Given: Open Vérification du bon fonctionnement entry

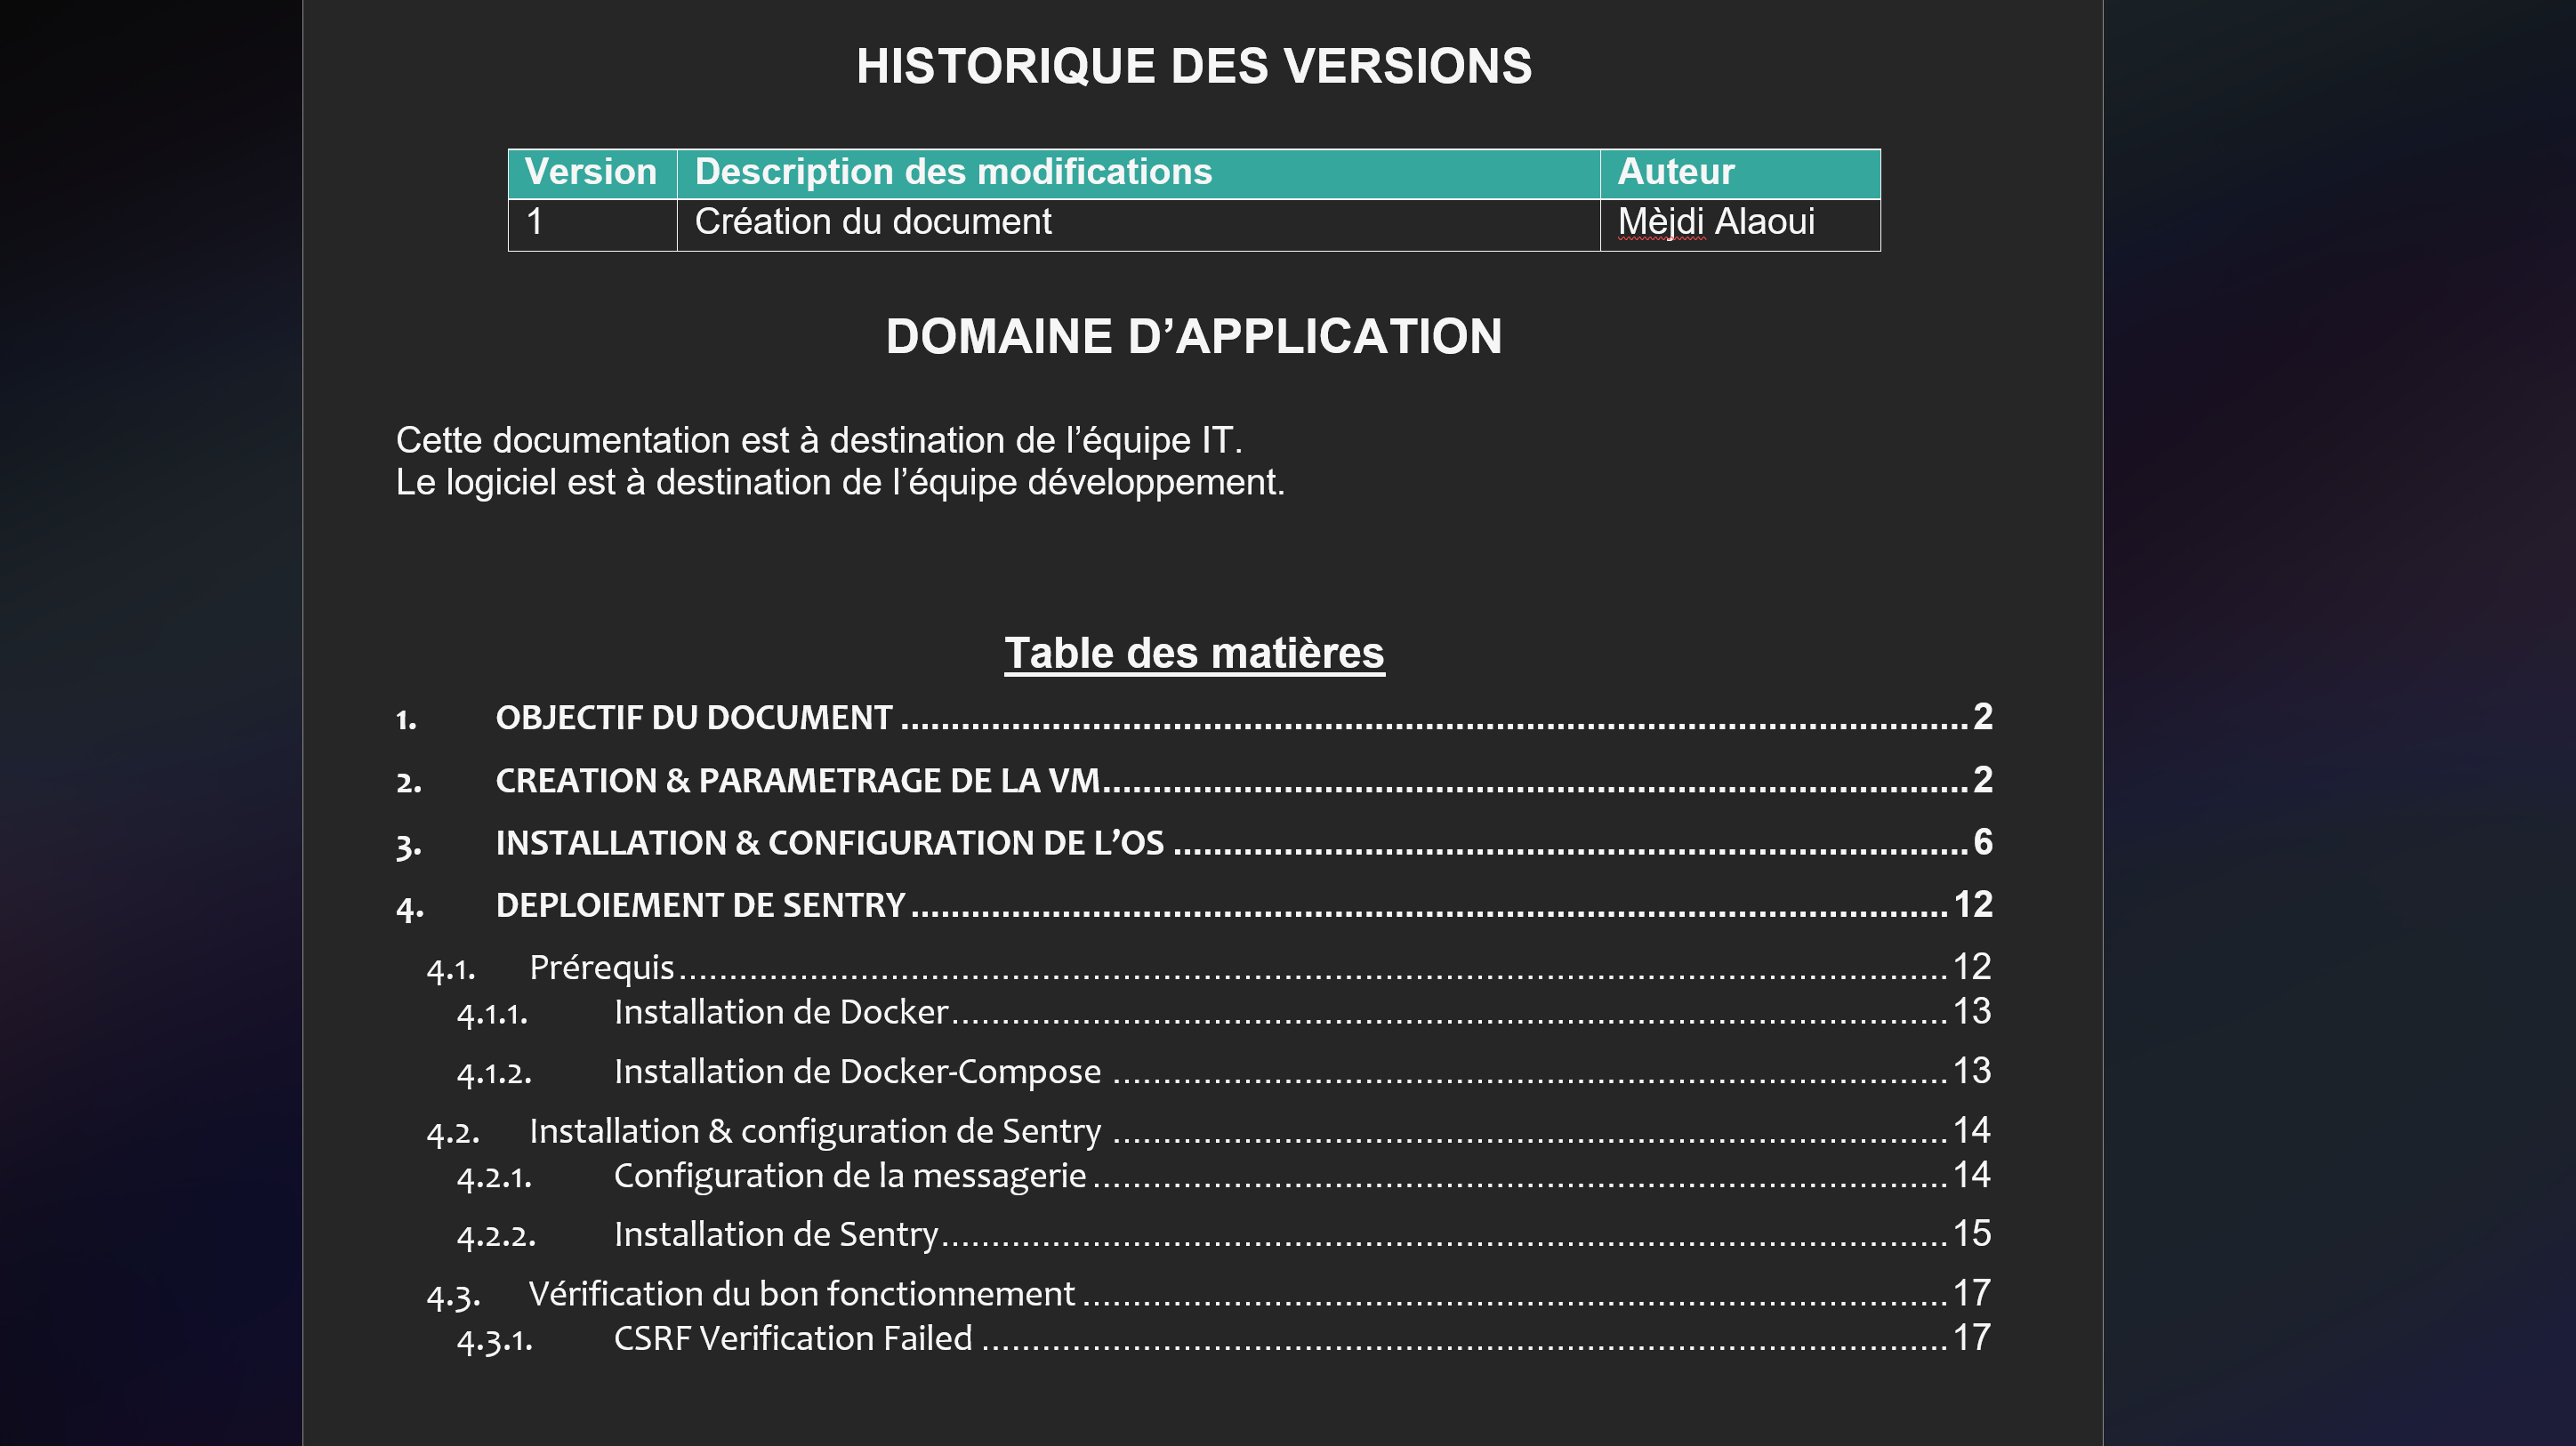Looking at the screenshot, I should point(801,1294).
